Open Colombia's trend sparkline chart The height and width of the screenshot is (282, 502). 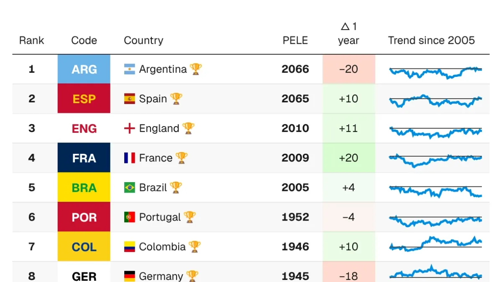pos(435,244)
